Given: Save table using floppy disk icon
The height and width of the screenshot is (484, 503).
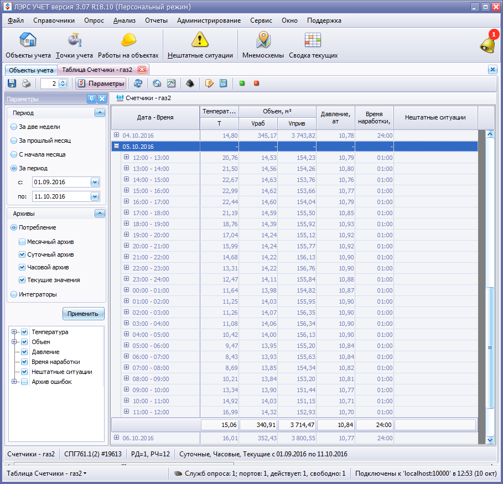Looking at the screenshot, I should coord(12,84).
